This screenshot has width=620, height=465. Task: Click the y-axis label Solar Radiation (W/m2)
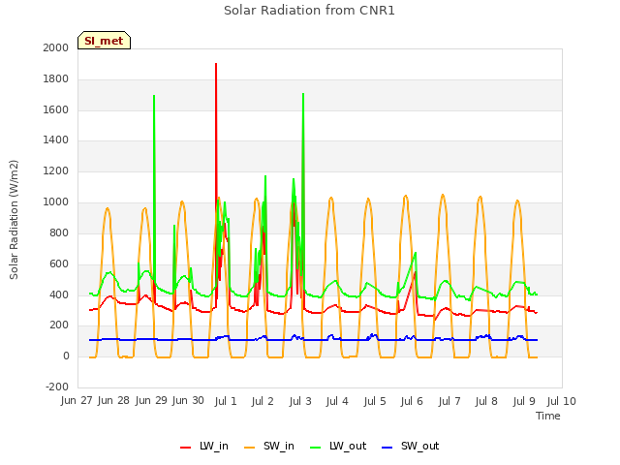click(x=14, y=220)
